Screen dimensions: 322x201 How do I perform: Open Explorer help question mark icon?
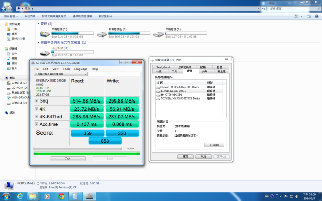(x=316, y=16)
